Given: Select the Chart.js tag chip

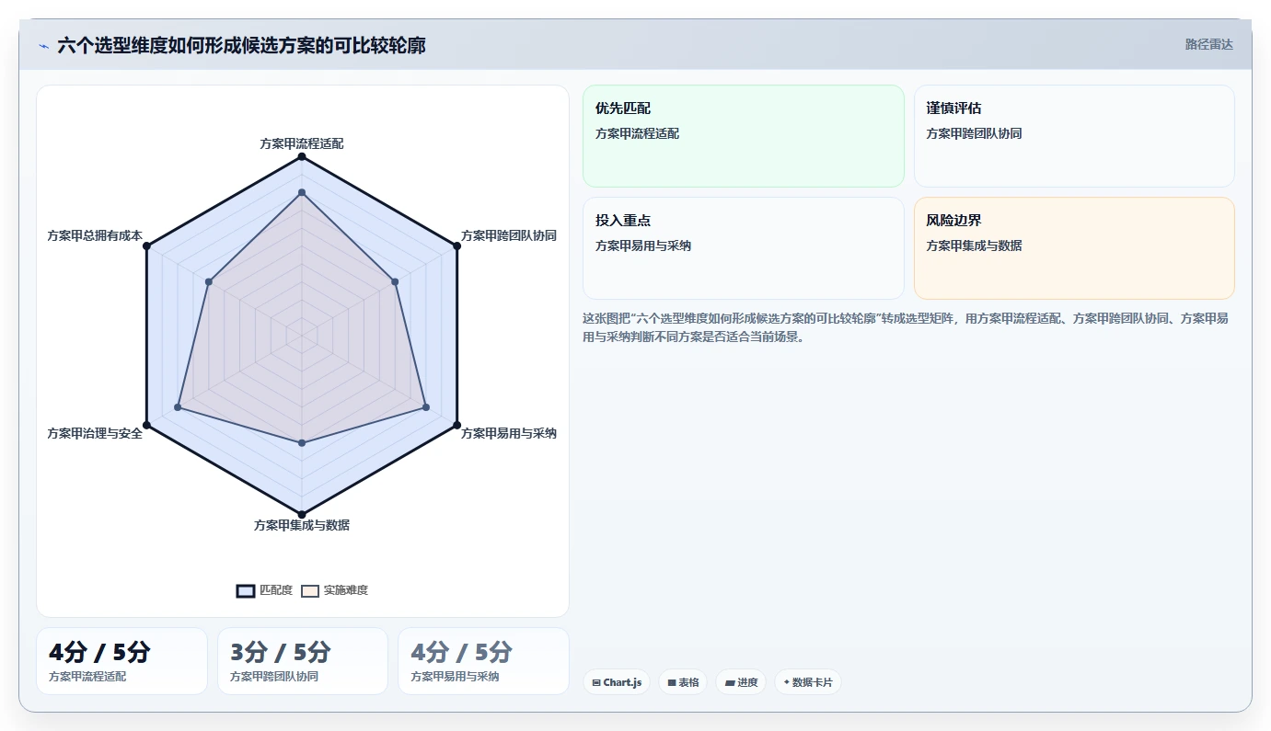Looking at the screenshot, I should 617,682.
